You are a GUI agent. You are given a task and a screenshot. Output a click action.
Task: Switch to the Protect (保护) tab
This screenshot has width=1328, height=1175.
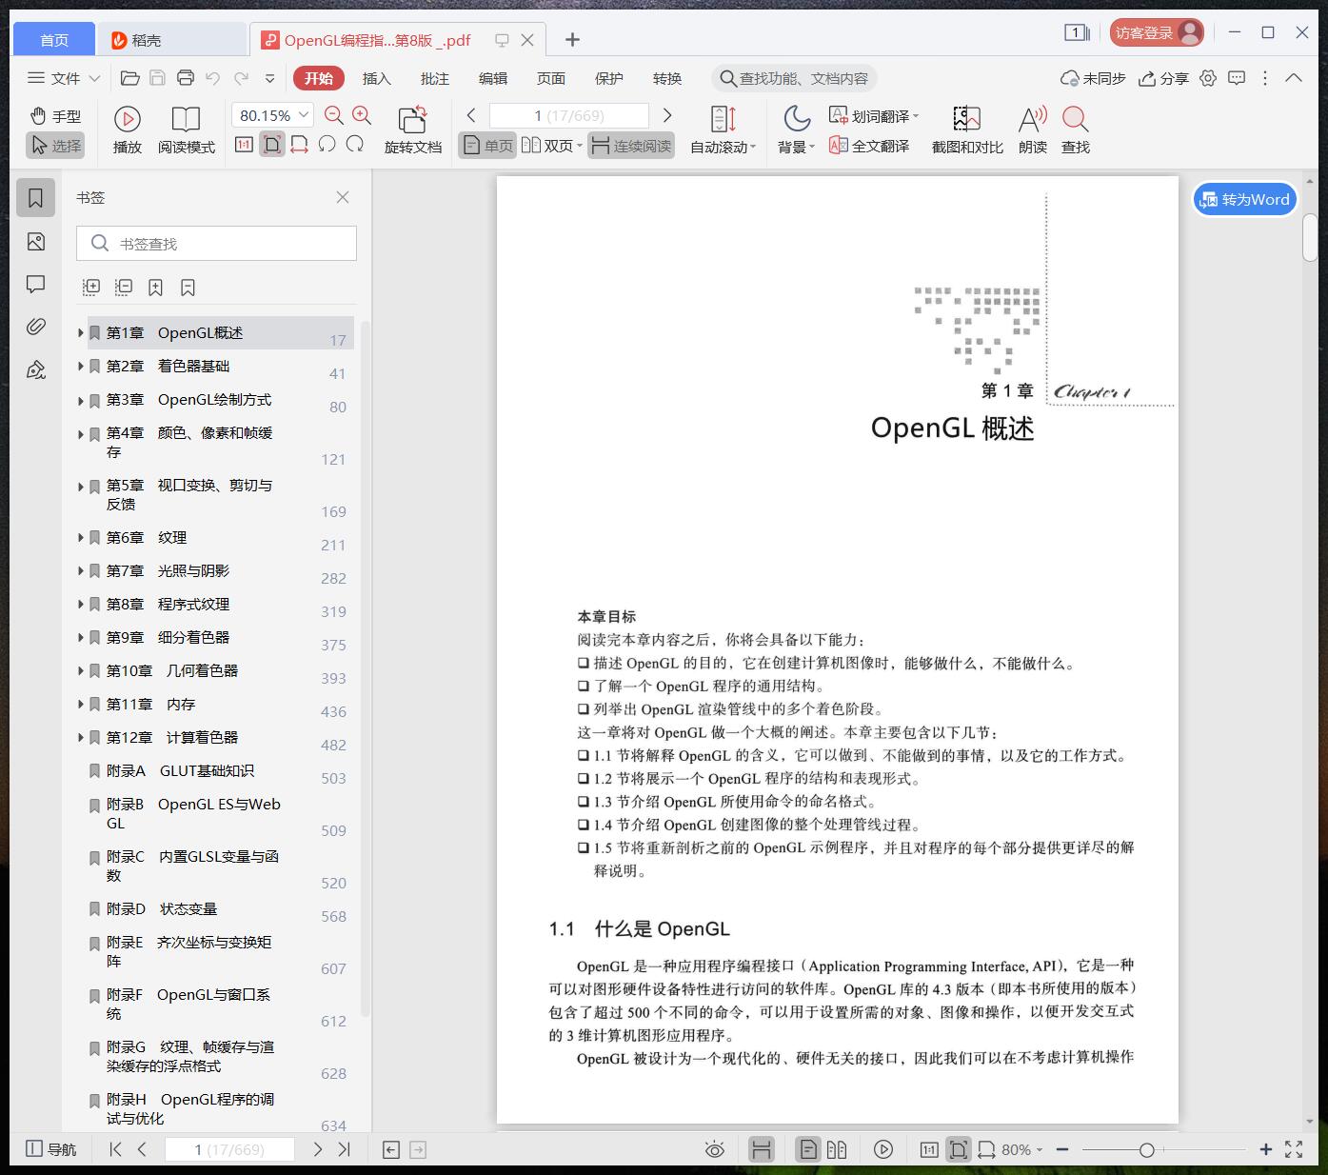pos(609,78)
